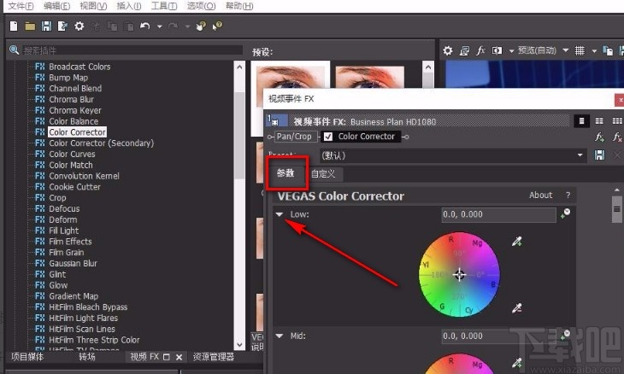
Task: Open video output FX in preview toolbar
Action: [480, 50]
